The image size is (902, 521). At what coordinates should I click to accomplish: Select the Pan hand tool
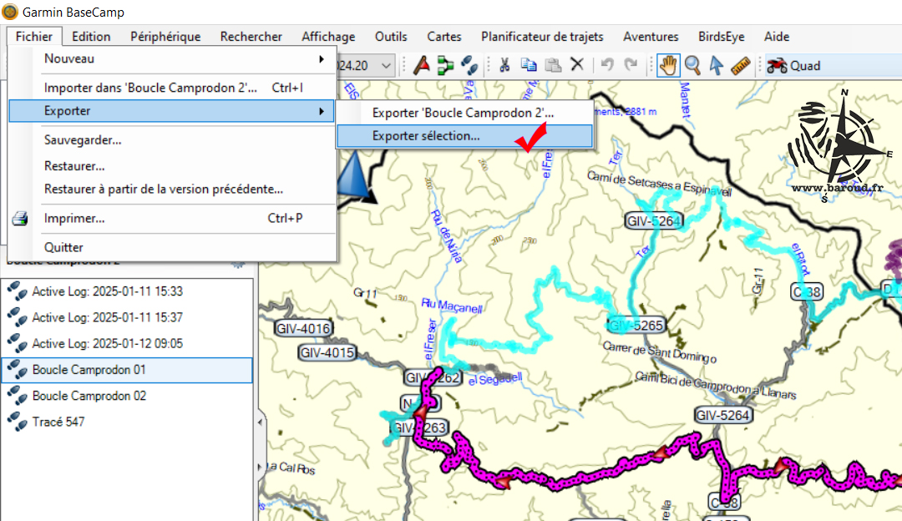click(668, 66)
